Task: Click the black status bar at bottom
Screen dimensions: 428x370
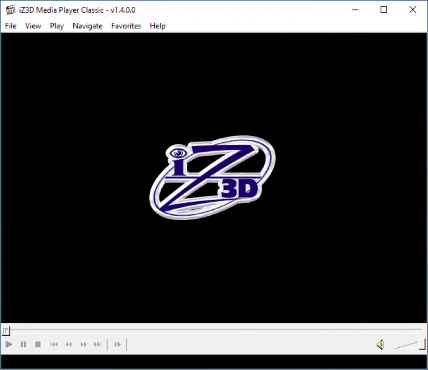Action: 214,361
